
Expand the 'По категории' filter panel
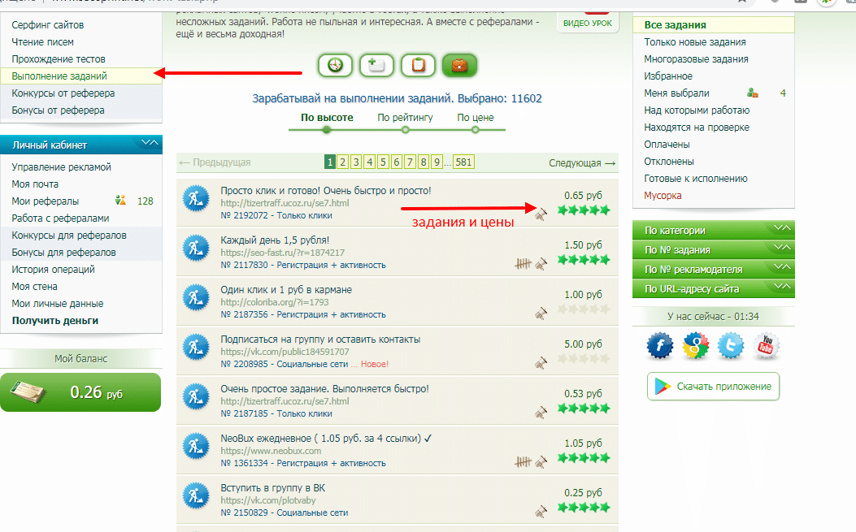(x=713, y=231)
